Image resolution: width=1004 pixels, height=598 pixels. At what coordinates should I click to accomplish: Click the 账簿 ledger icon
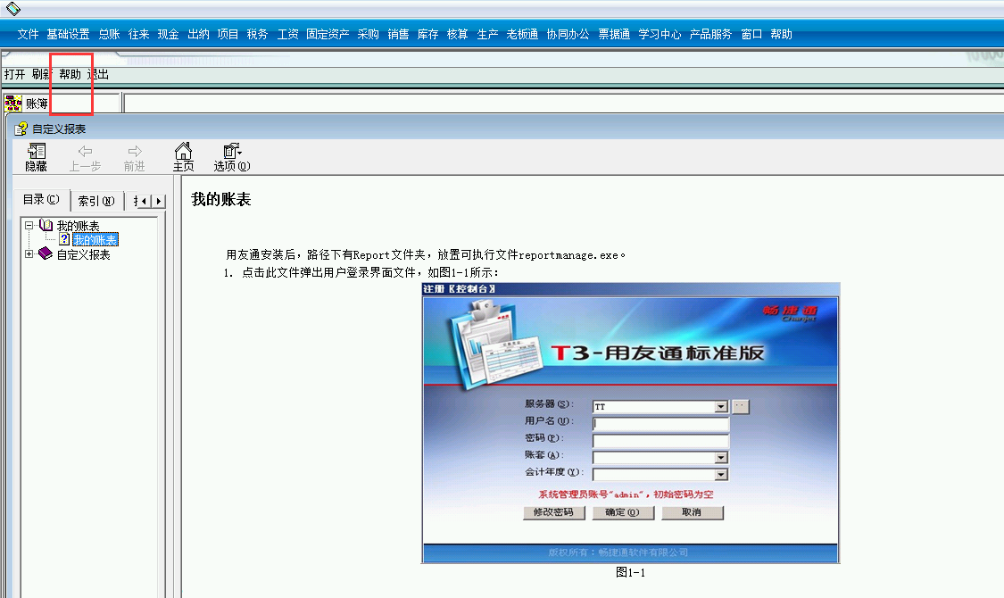tap(13, 103)
